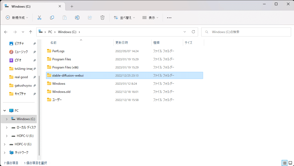
Task: Go forward with the right arrow
Action: click(15, 32)
